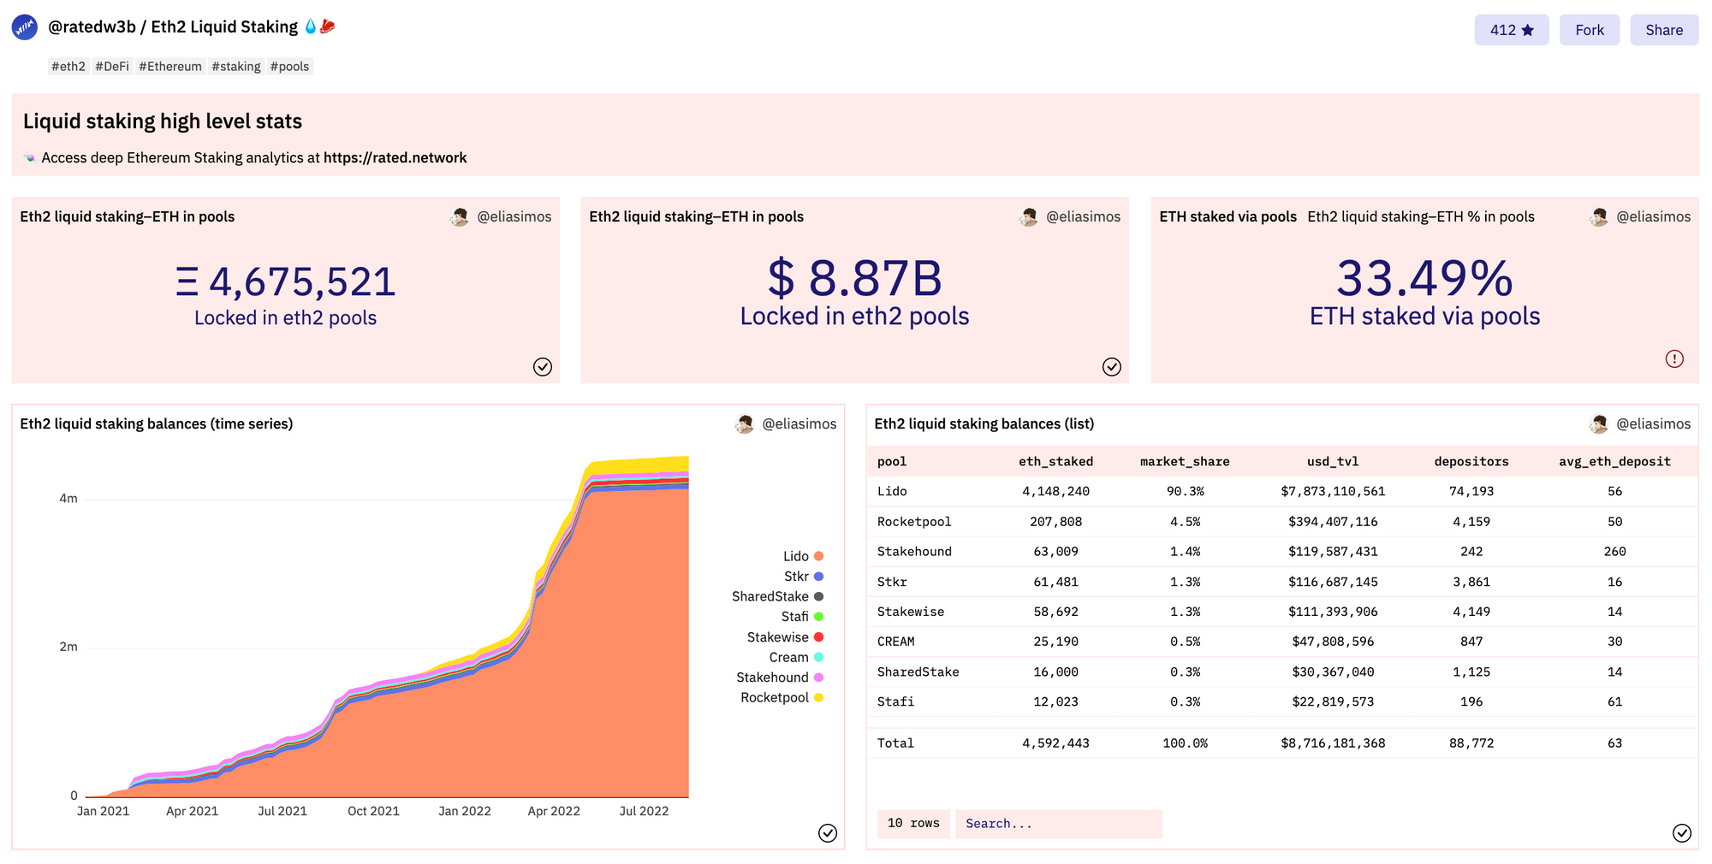Open @ratedw3b user profile in title
Screen dimensions: 1712x864
[92, 27]
